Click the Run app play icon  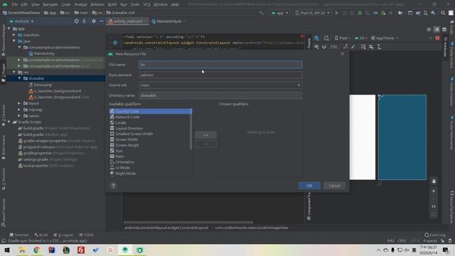pos(336,13)
